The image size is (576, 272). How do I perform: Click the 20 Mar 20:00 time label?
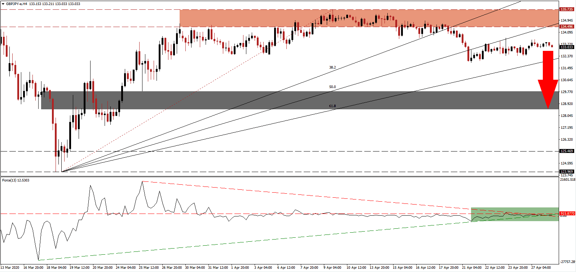(102, 268)
